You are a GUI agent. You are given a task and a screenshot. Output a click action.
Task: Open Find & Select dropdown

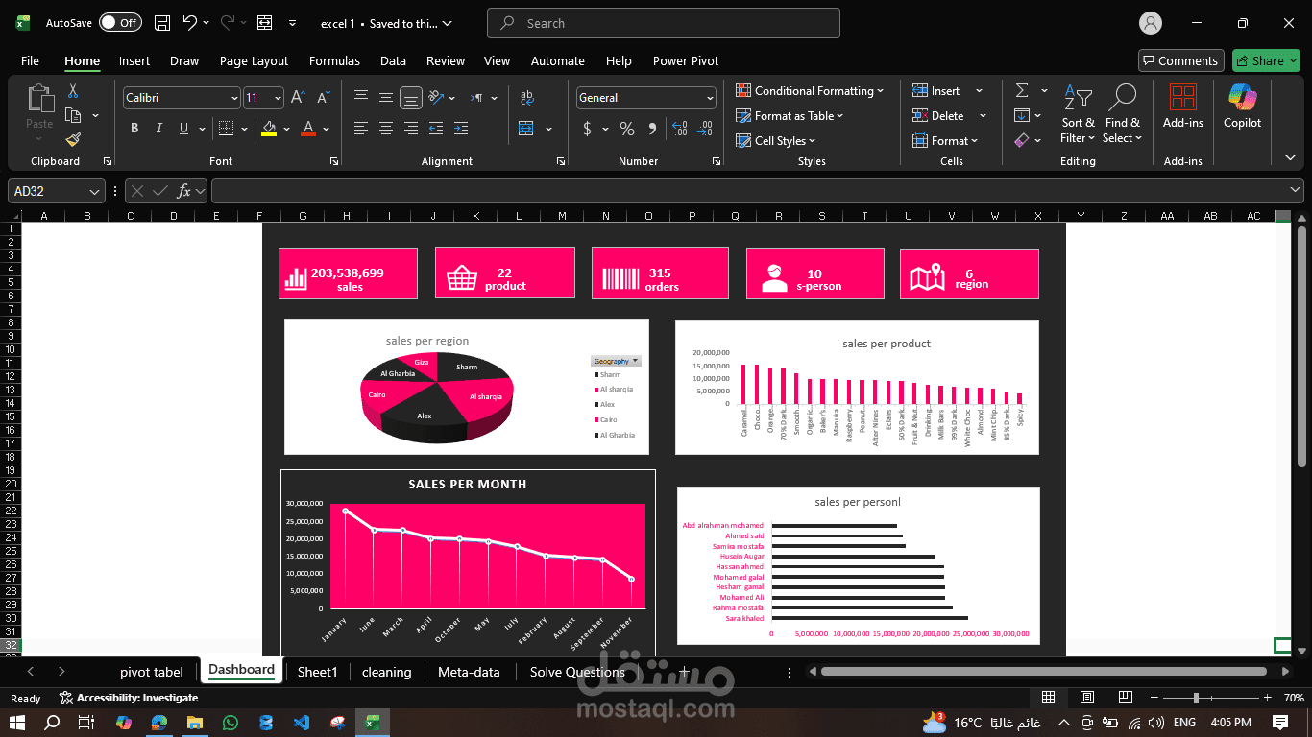coord(1122,113)
